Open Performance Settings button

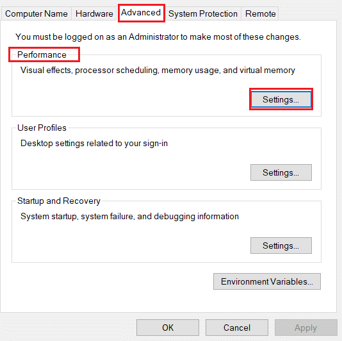(281, 99)
